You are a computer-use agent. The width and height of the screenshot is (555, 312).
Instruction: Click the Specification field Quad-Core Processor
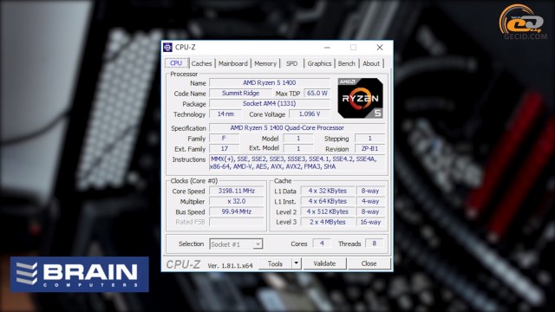click(x=297, y=127)
